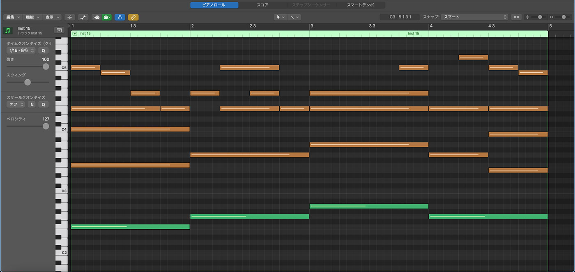Image resolution: width=575 pixels, height=272 pixels.
Task: Open the 1/16 note quantize dropdown
Action: pyautogui.click(x=21, y=51)
